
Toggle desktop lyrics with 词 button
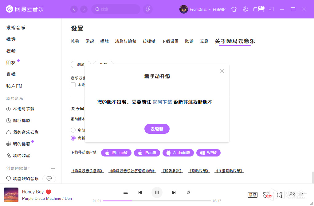coord(188,192)
